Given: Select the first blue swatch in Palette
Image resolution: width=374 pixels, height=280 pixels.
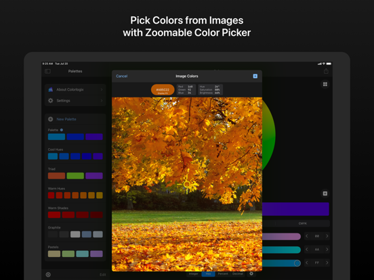Looking at the screenshot, I should 56,137.
